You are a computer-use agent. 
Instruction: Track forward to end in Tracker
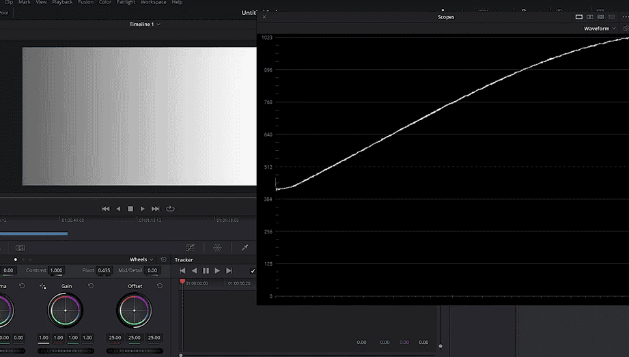point(229,271)
